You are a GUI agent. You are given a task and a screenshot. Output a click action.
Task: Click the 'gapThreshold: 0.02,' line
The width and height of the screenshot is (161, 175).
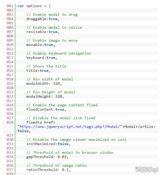(x=47, y=157)
